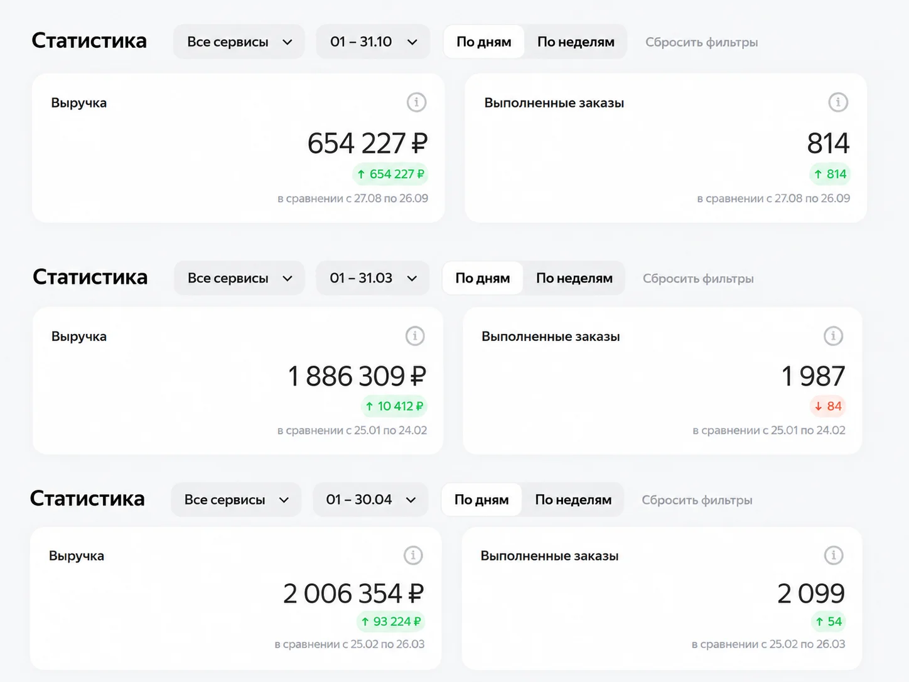This screenshot has width=909, height=682.
Task: Open info icon on 1 987 orders card
Action: coord(833,336)
